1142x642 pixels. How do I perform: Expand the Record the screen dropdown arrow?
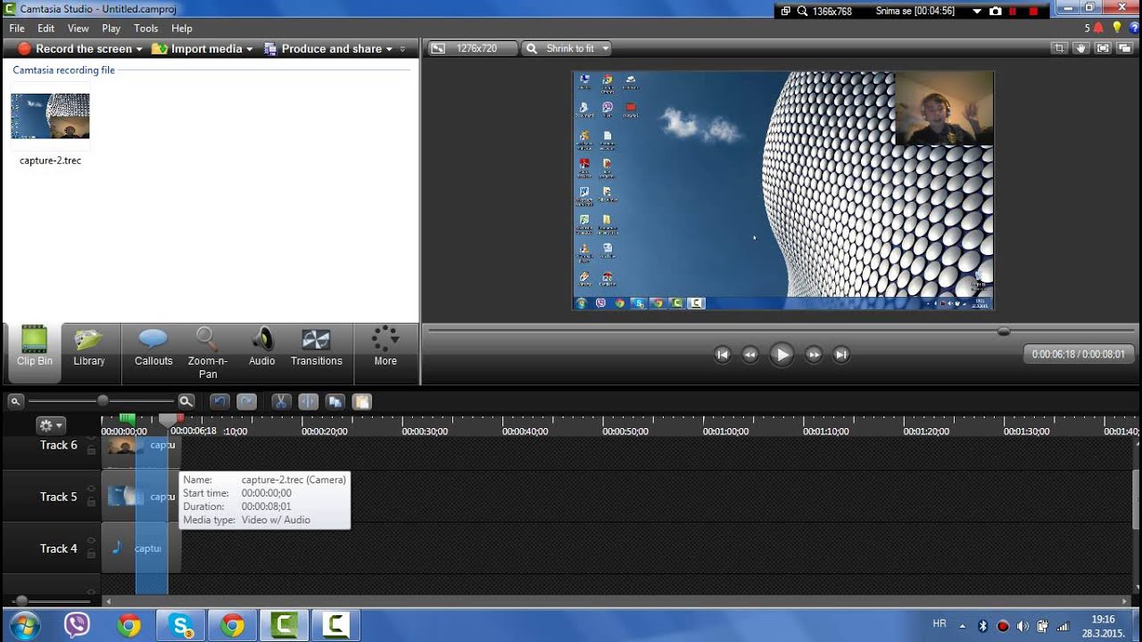point(139,49)
